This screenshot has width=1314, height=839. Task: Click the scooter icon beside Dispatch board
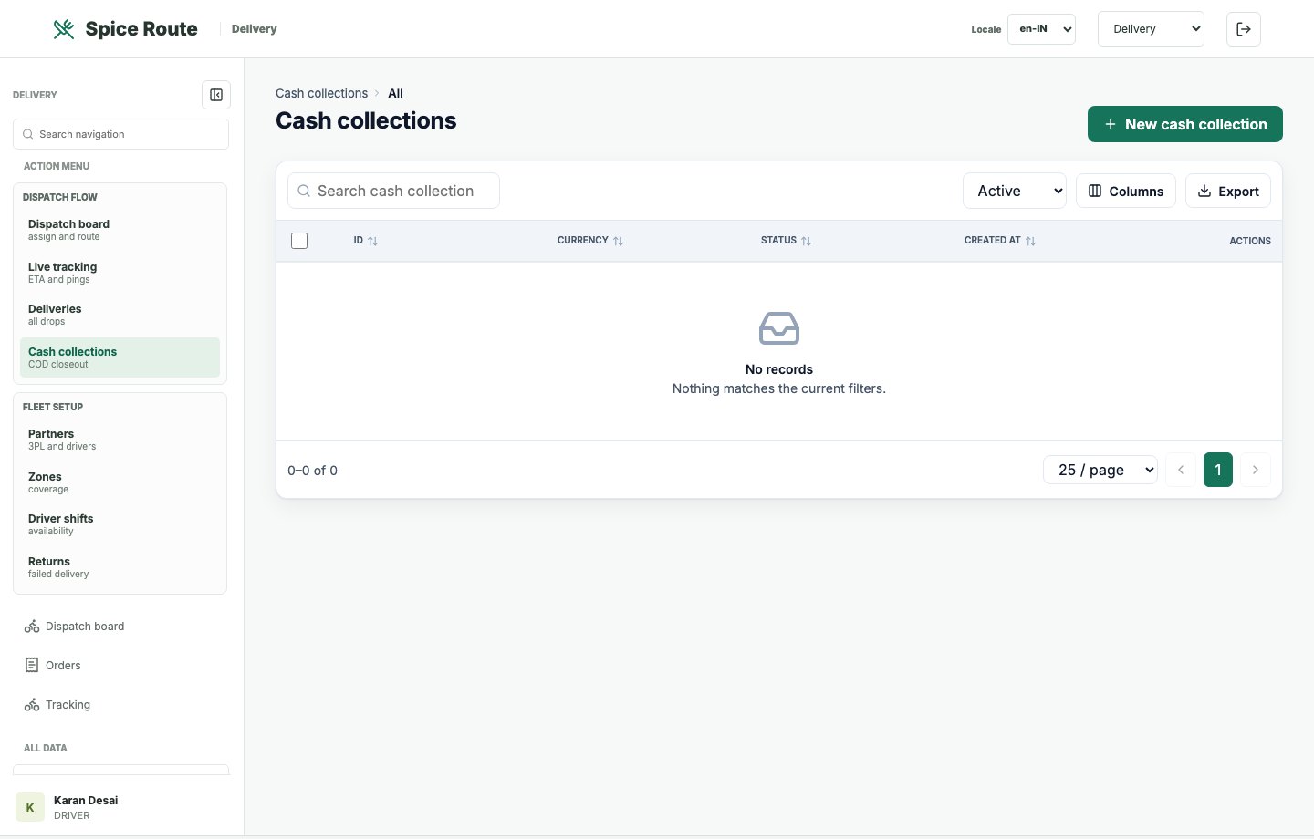coord(32,627)
